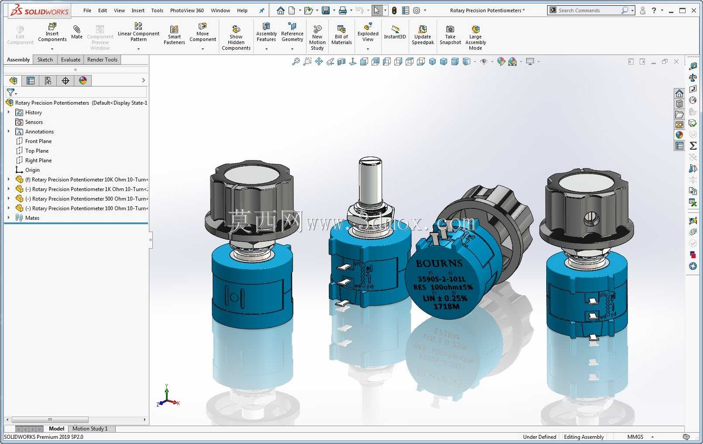Switch to the Render Tools tab
The height and width of the screenshot is (444, 703).
pos(102,60)
